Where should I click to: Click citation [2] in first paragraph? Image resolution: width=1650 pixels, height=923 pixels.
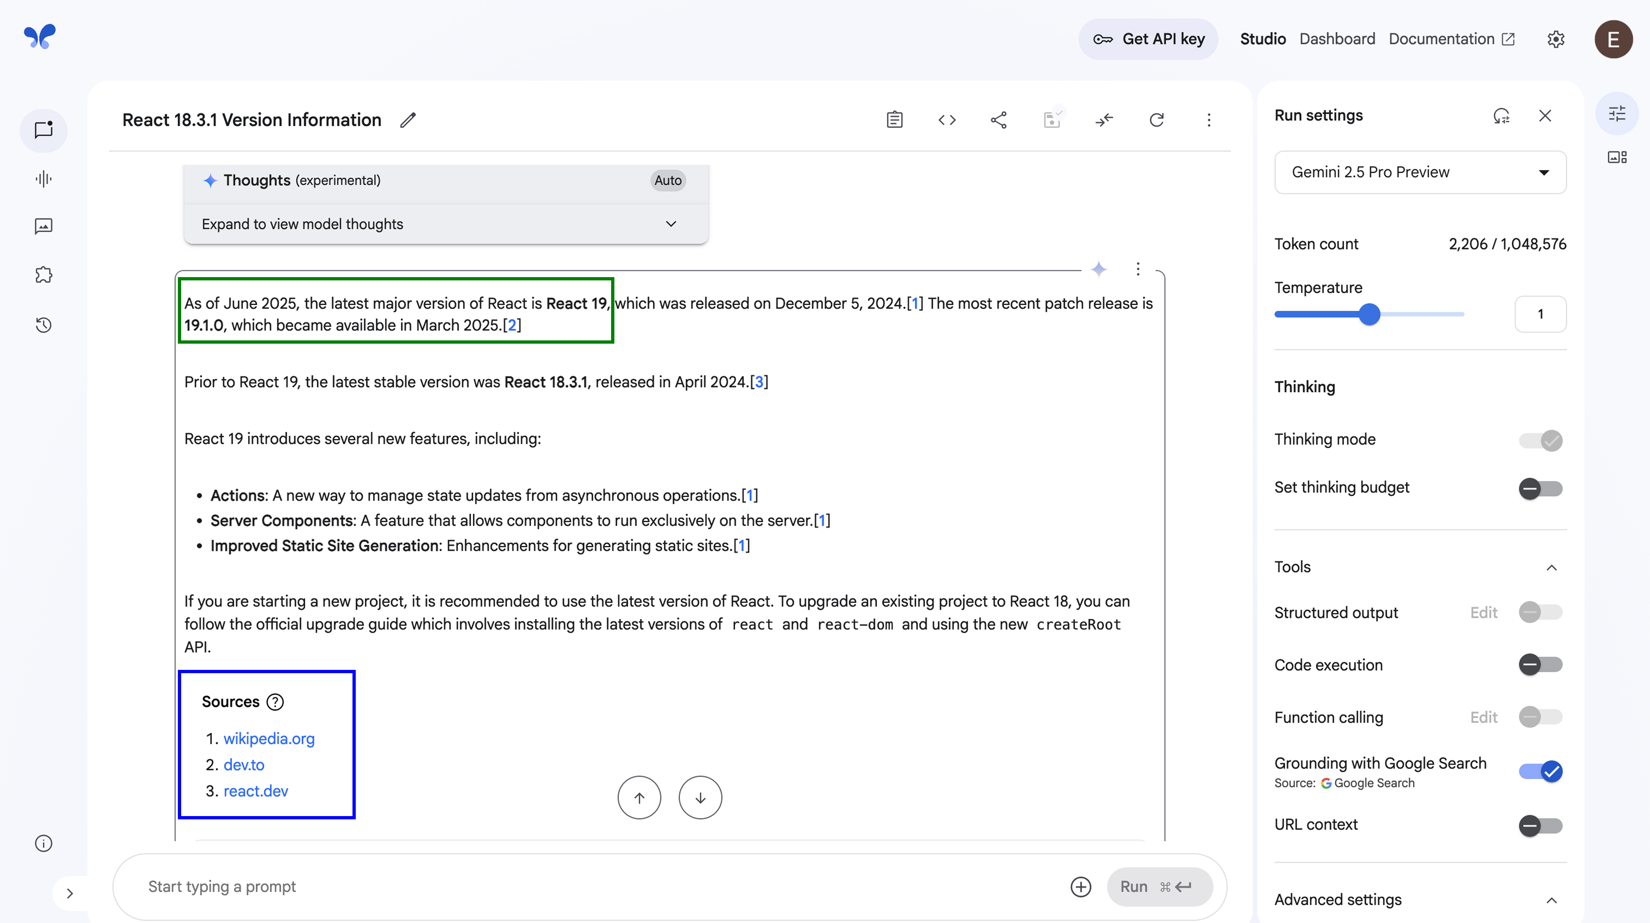click(x=512, y=325)
